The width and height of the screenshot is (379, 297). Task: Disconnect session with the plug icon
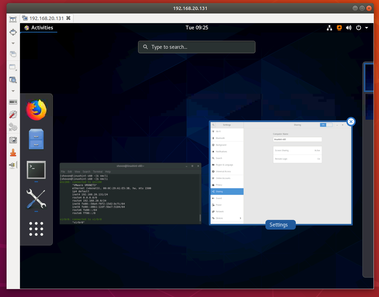(x=13, y=165)
